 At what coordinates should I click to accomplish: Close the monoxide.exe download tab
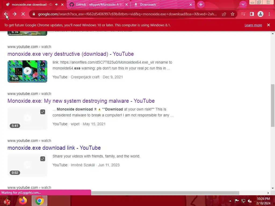coord(62,5)
